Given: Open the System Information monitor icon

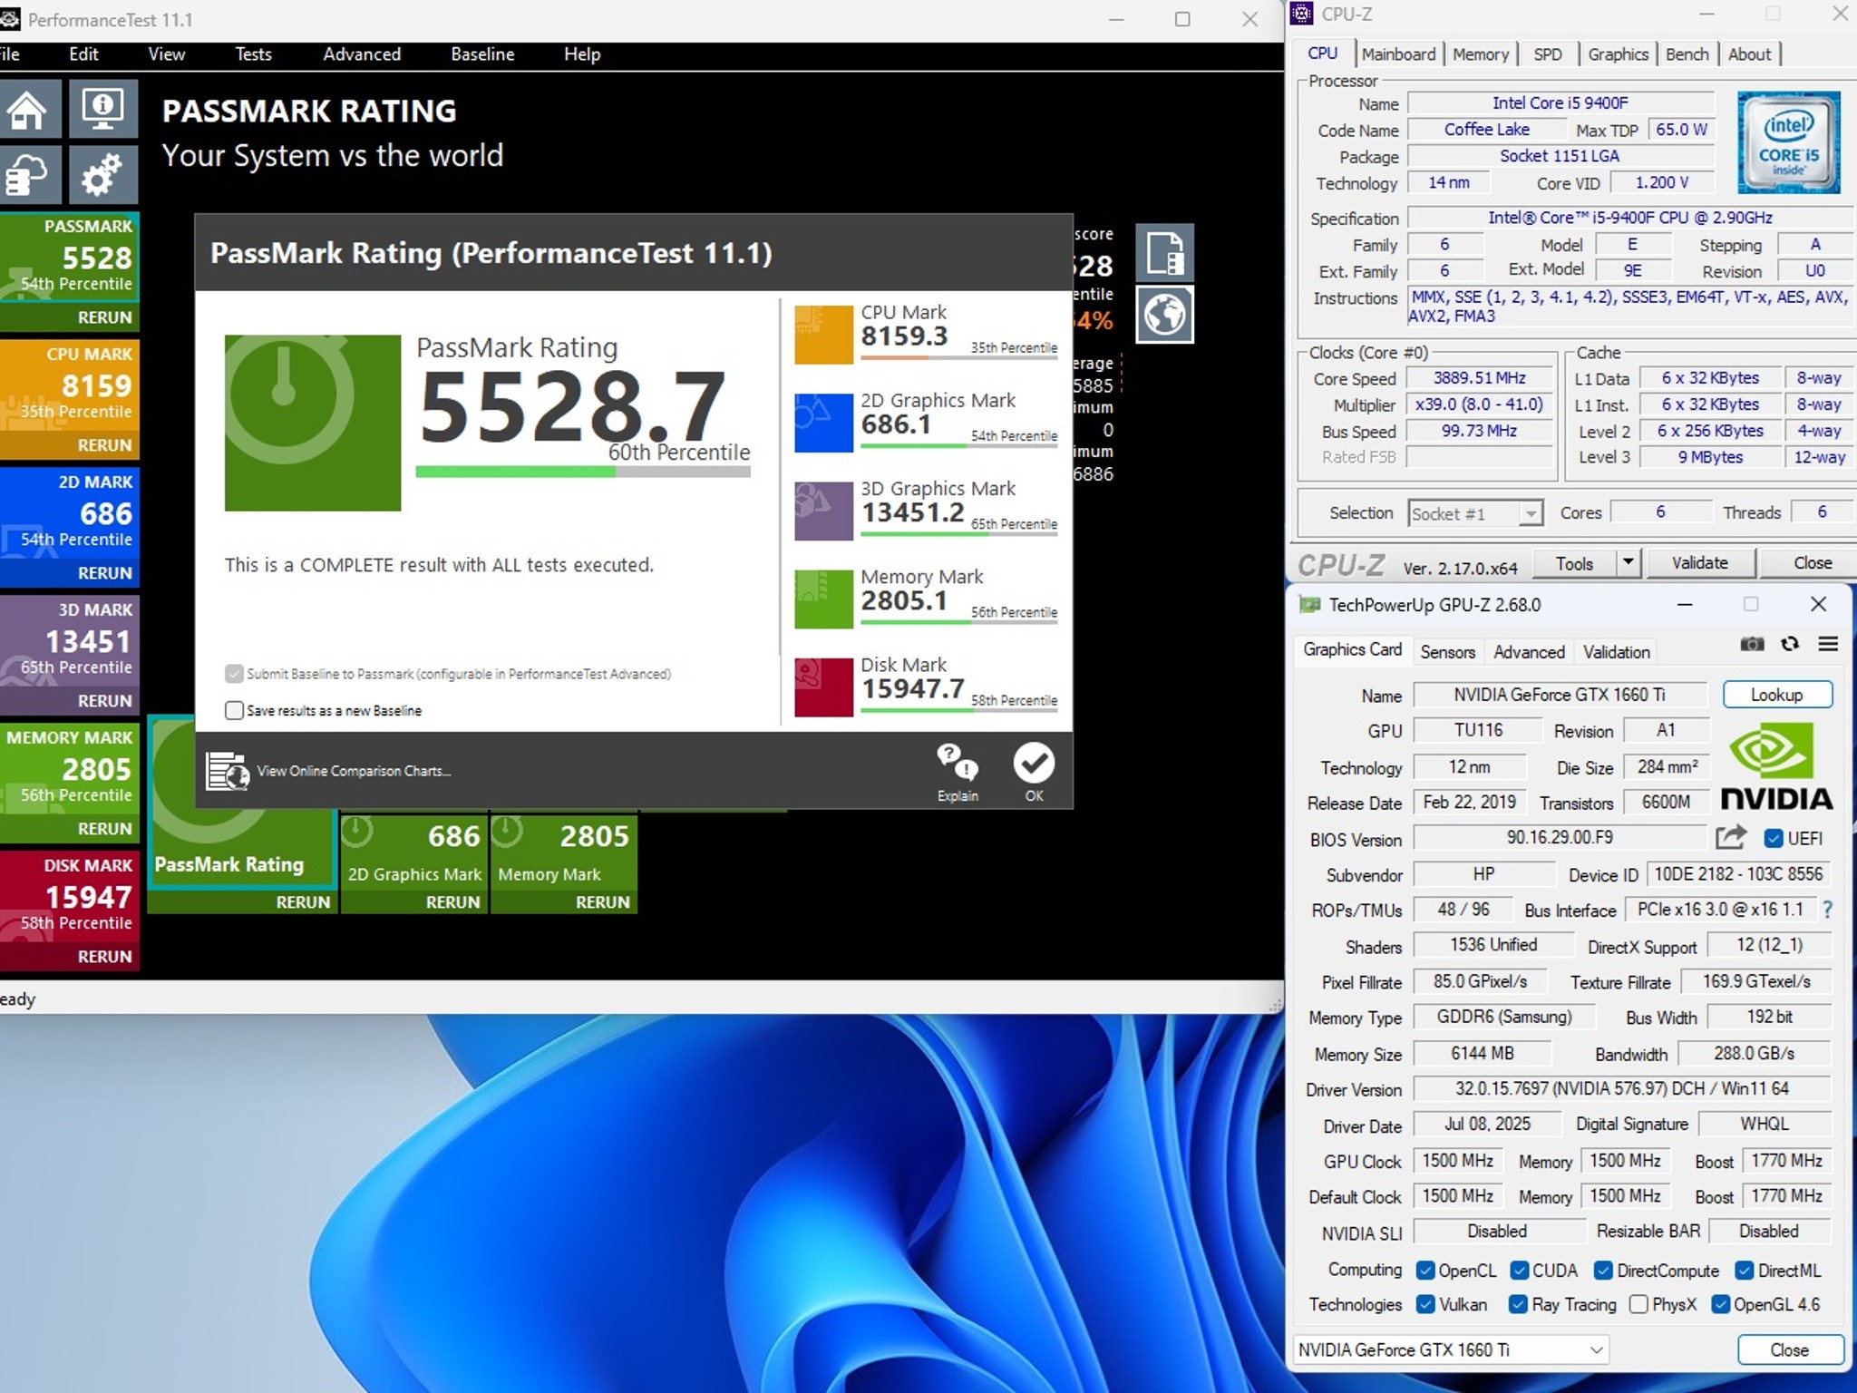Looking at the screenshot, I should (103, 110).
